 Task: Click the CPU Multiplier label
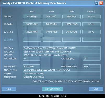point(10,58)
